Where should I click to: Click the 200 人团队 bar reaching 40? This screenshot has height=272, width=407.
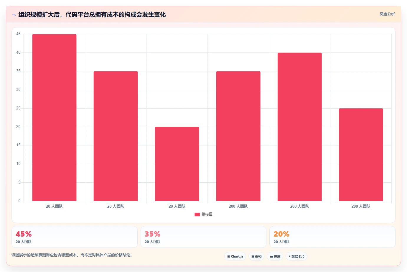tap(299, 127)
